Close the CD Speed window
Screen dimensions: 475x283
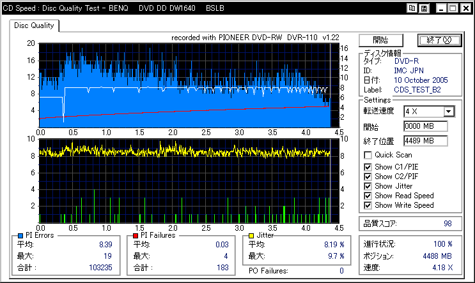point(465,8)
